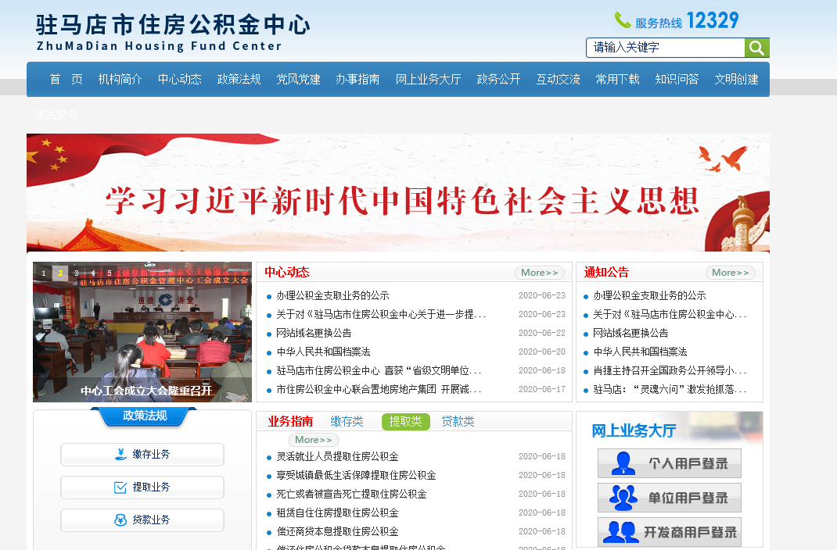
Task: Select 知识问答 in the navigation bar
Action: [x=677, y=80]
